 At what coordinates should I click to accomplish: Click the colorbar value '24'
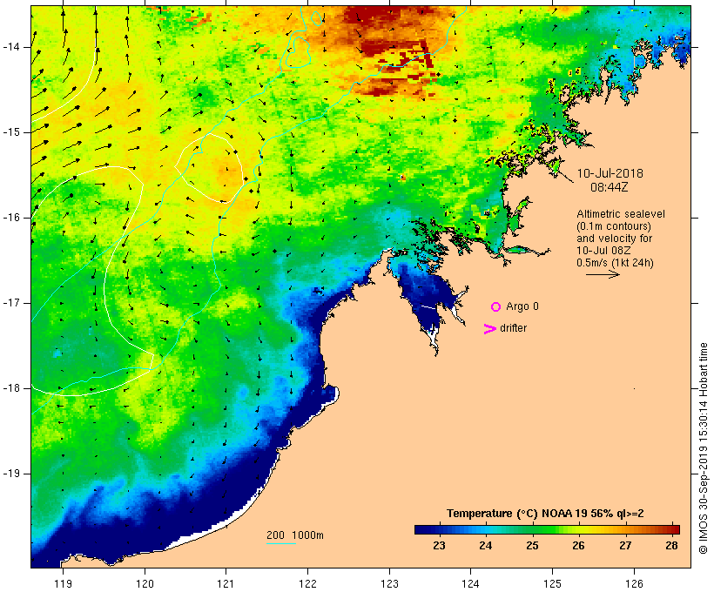(485, 546)
